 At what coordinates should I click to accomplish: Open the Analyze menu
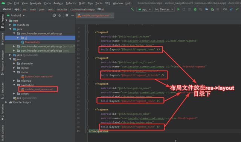tap(58, 3)
